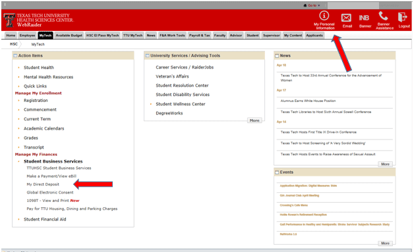This screenshot has width=414, height=252.
Task: Click More button in Events panel
Action: tap(385, 243)
